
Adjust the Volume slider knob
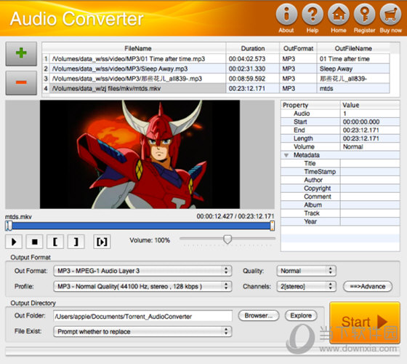(x=227, y=240)
